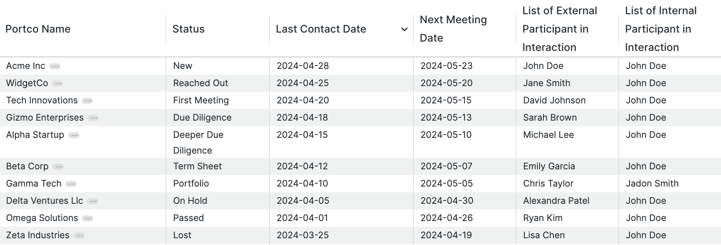Open the ellipsis menu for Alpha Startup
The width and height of the screenshot is (721, 245).
tap(74, 135)
